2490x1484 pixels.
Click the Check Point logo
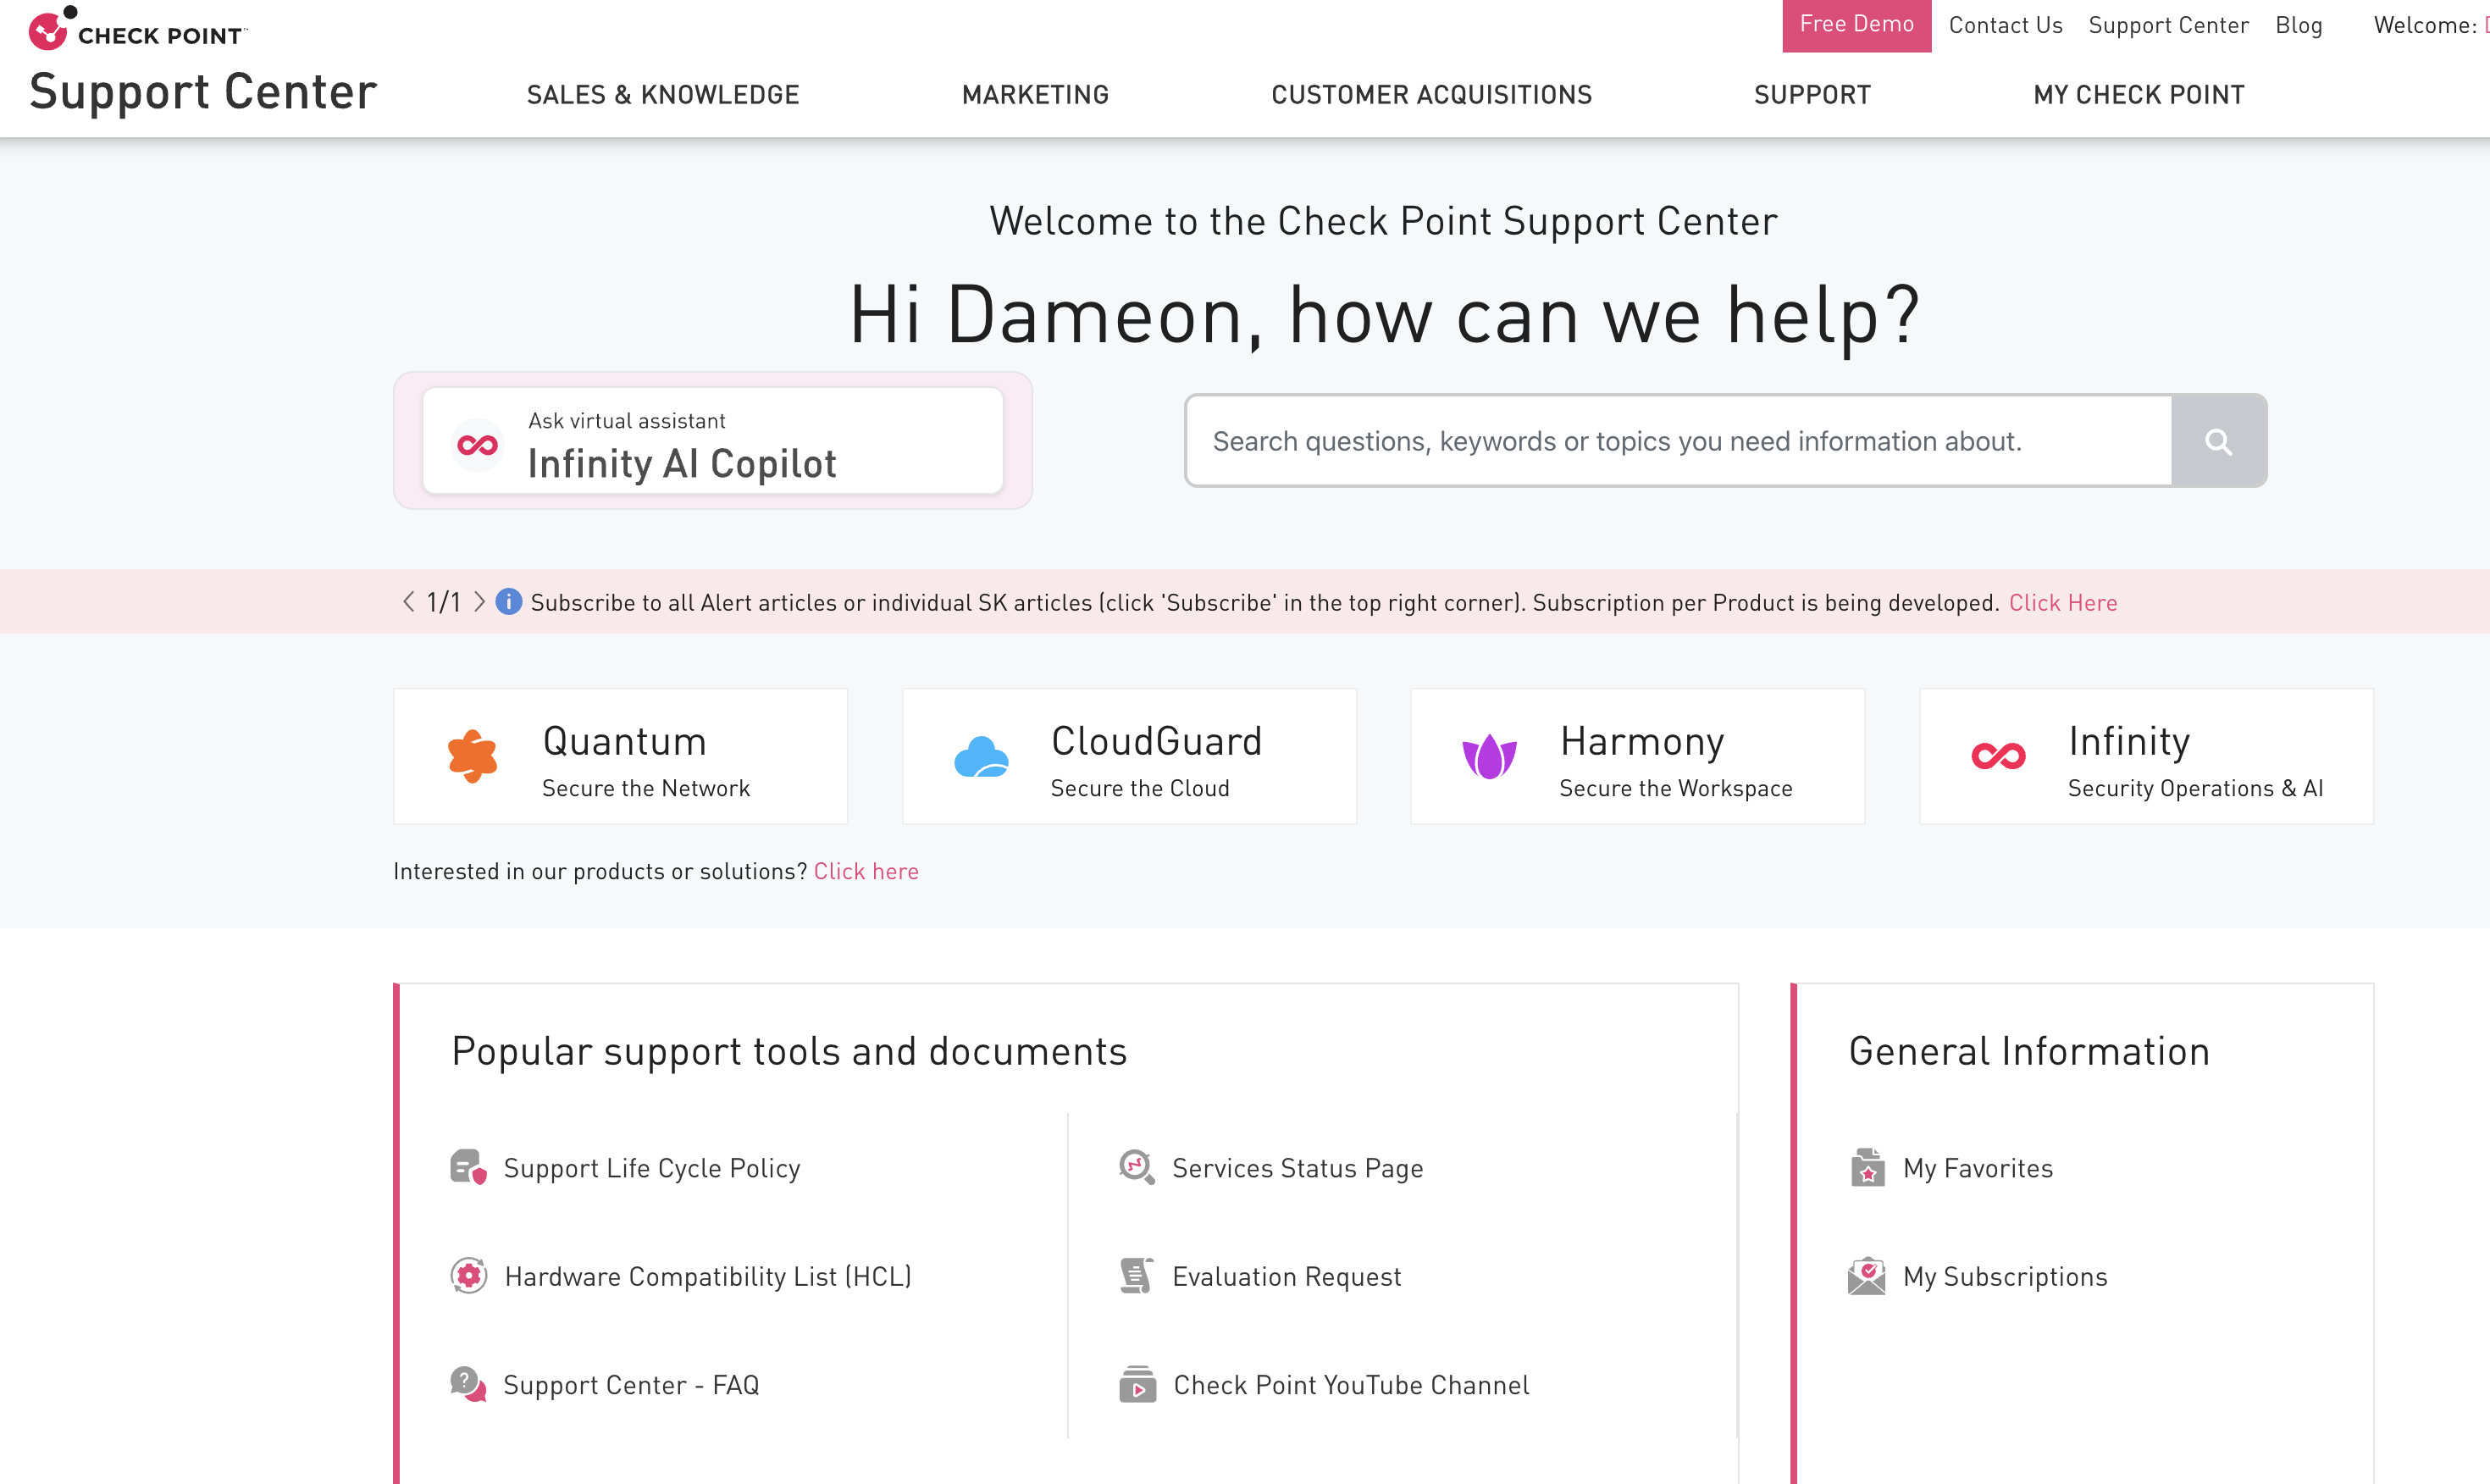click(x=137, y=29)
